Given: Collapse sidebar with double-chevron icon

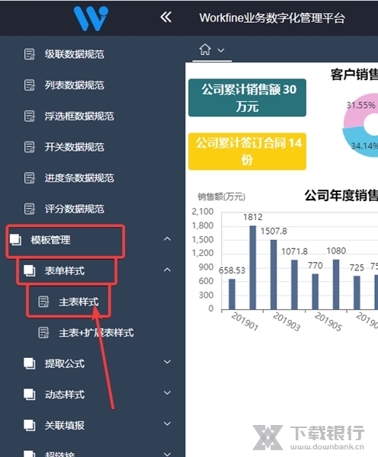Looking at the screenshot, I should [165, 18].
